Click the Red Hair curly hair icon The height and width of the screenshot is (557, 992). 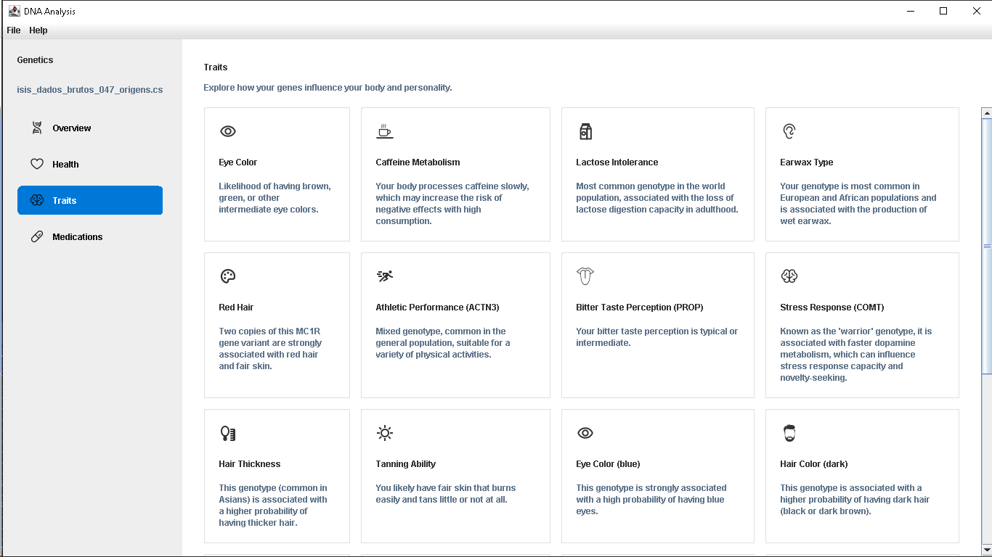[x=227, y=276]
